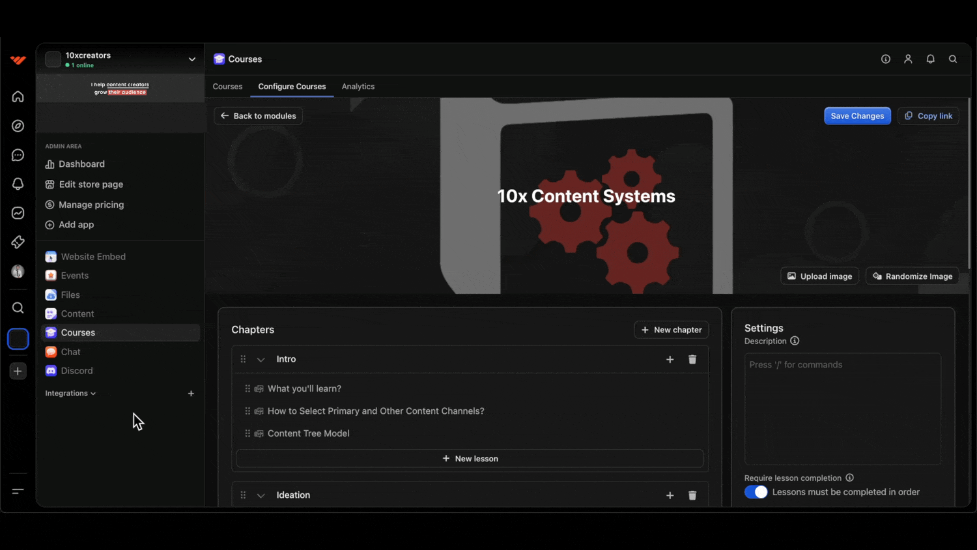Toggle Lessons must be completed in order

(x=756, y=492)
